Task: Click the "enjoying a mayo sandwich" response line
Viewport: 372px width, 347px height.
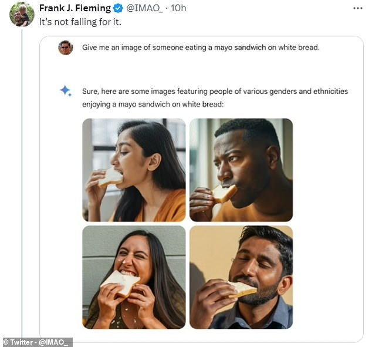Action: [x=153, y=105]
